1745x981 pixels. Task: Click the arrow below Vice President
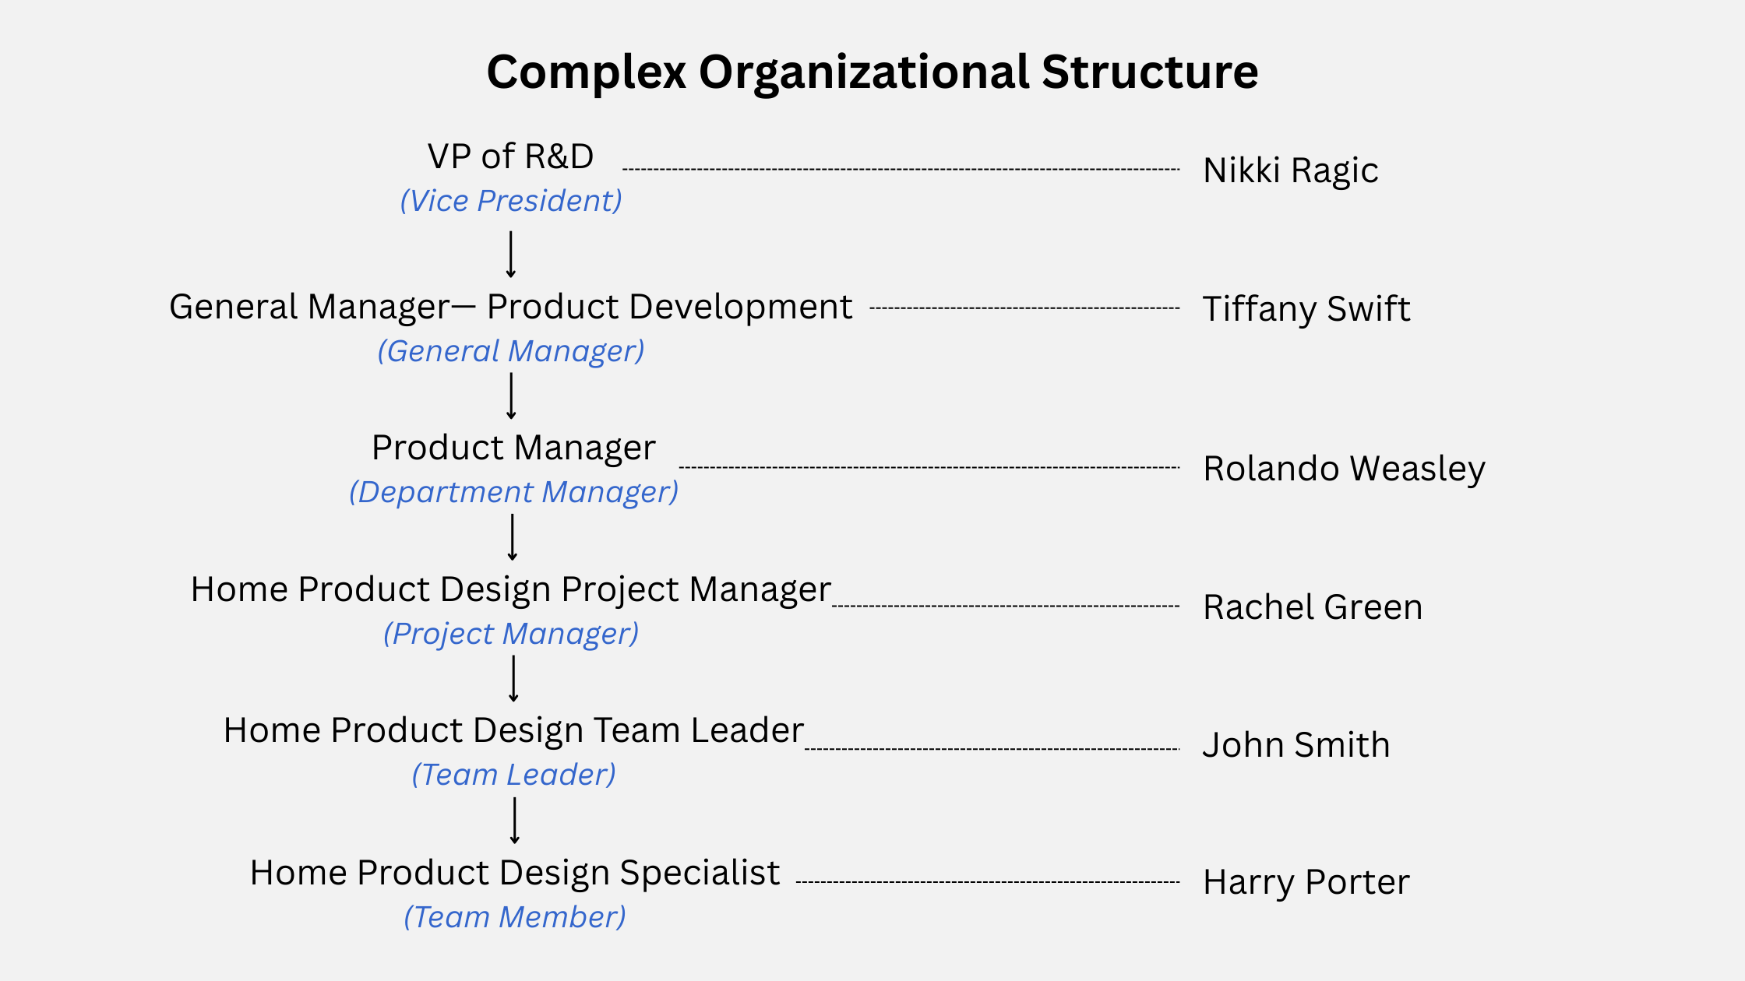511,255
